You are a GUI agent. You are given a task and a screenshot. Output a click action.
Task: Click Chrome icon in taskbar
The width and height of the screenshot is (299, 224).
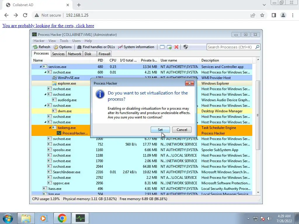62,218
